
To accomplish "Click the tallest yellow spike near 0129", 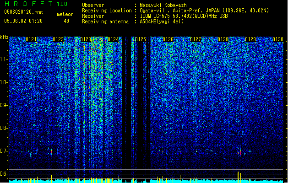I will pyautogui.click(x=238, y=177).
